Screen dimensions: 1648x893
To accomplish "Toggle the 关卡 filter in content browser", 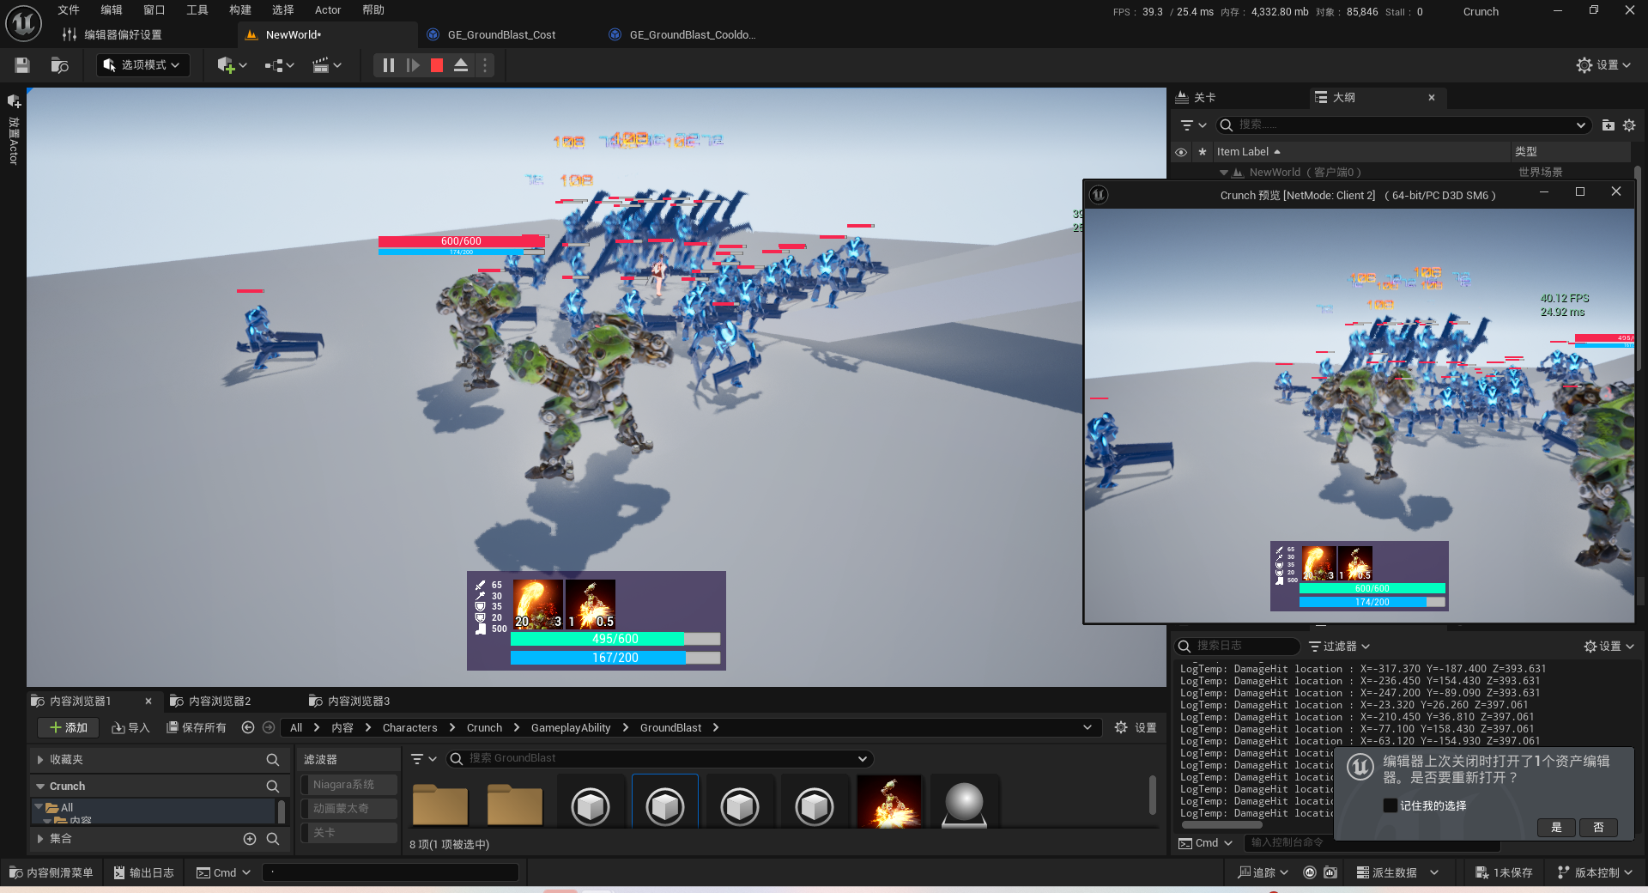I will [348, 833].
